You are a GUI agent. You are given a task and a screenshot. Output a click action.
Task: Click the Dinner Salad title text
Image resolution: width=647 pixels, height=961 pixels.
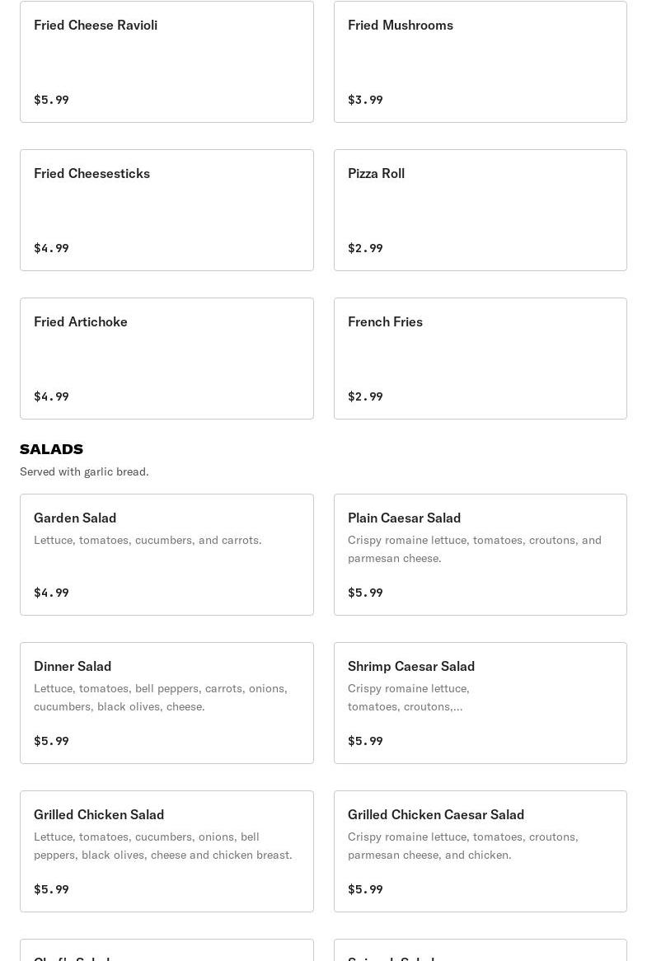tap(73, 666)
